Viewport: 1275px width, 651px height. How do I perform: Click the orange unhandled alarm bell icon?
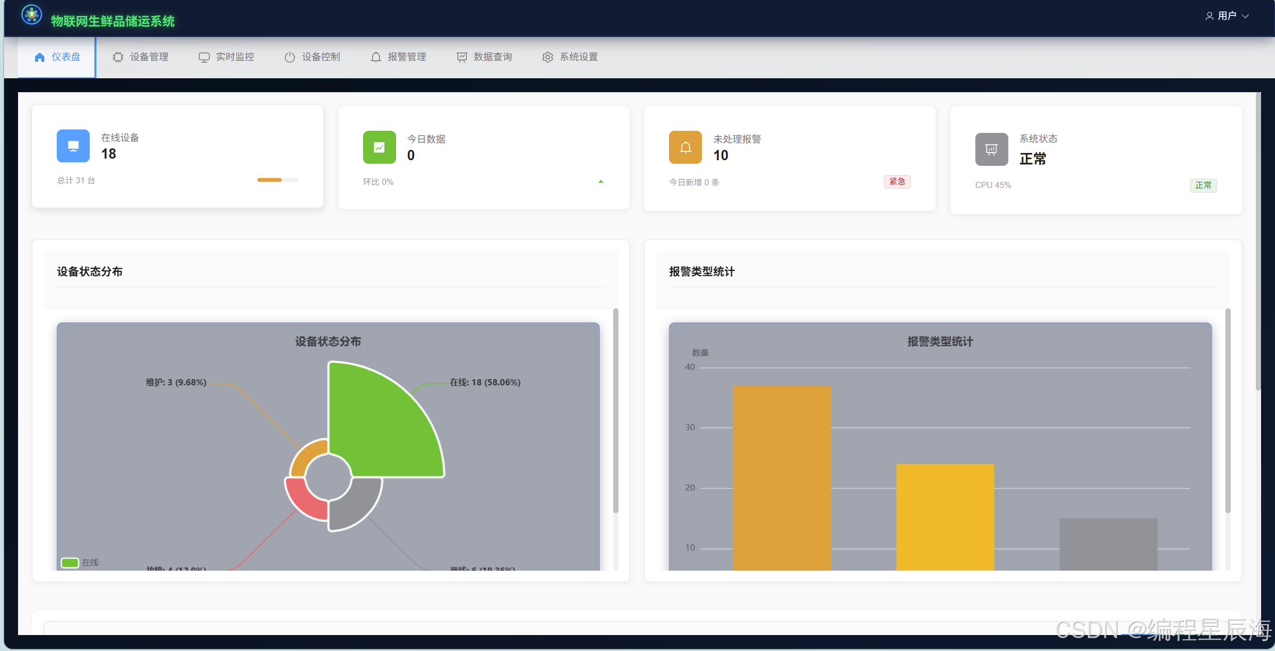coord(685,147)
